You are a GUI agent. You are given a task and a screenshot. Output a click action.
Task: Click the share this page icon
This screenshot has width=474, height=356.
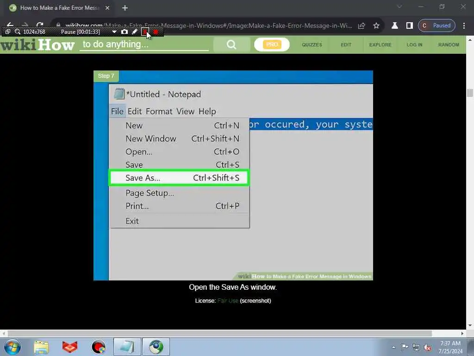click(x=362, y=26)
